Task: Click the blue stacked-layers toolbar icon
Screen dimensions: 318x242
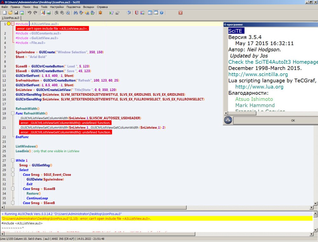Action: point(129,13)
